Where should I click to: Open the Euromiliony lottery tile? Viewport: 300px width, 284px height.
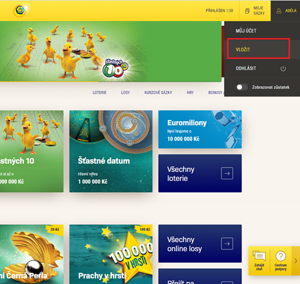click(x=200, y=129)
